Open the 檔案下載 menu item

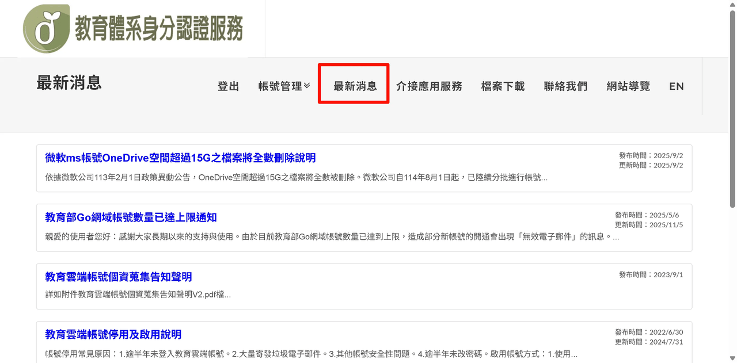(x=503, y=86)
